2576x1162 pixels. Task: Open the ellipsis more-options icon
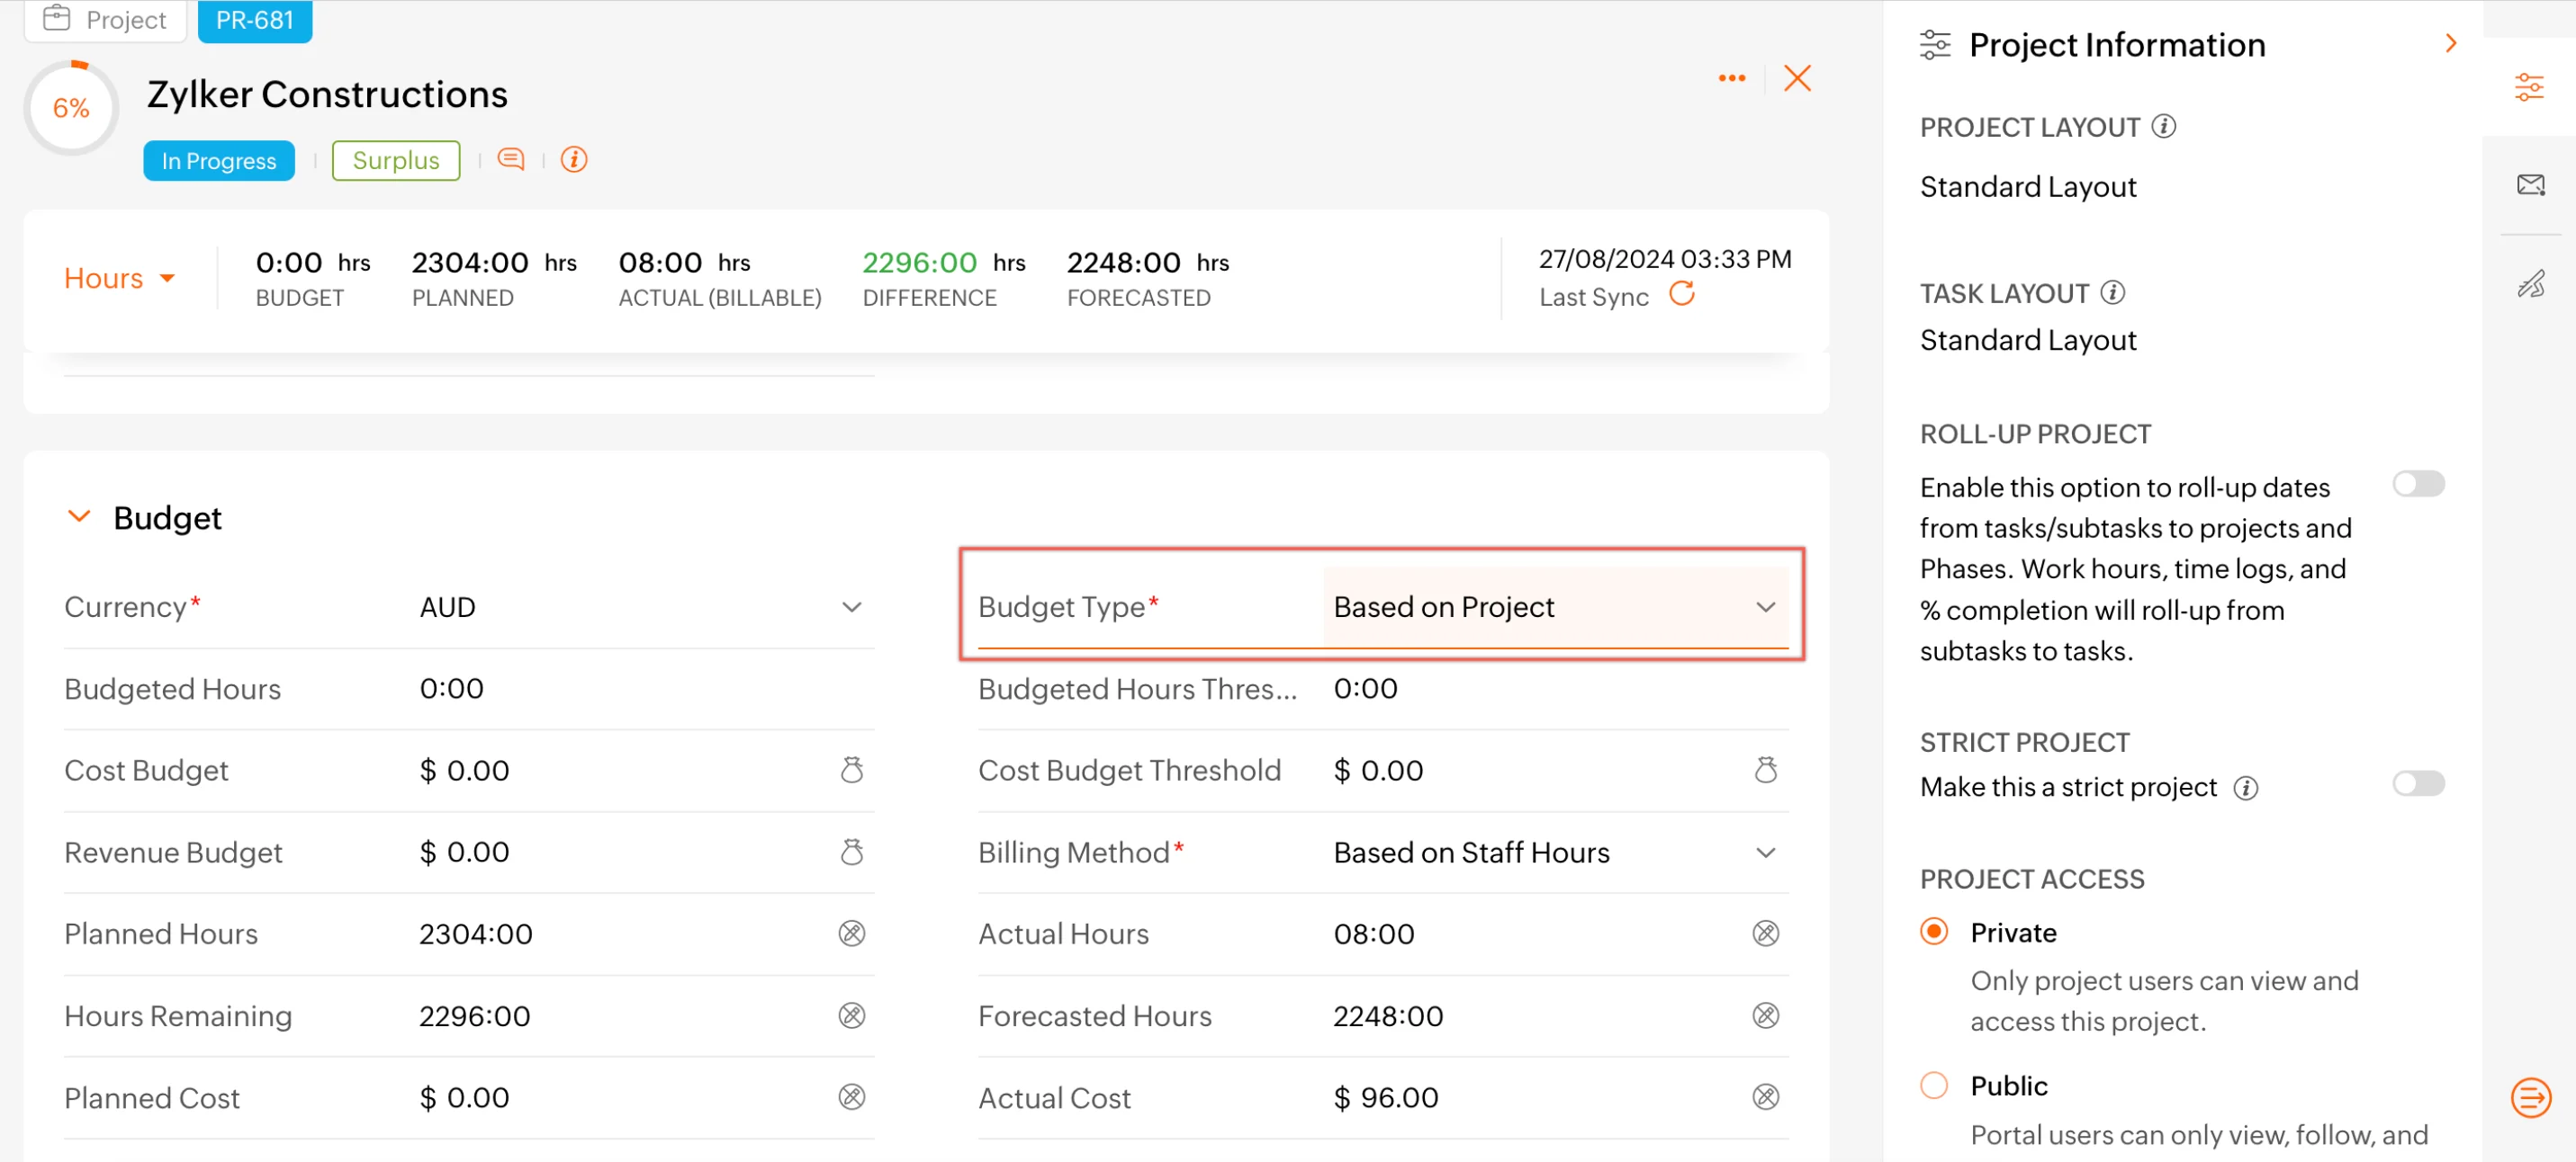coord(1731,78)
